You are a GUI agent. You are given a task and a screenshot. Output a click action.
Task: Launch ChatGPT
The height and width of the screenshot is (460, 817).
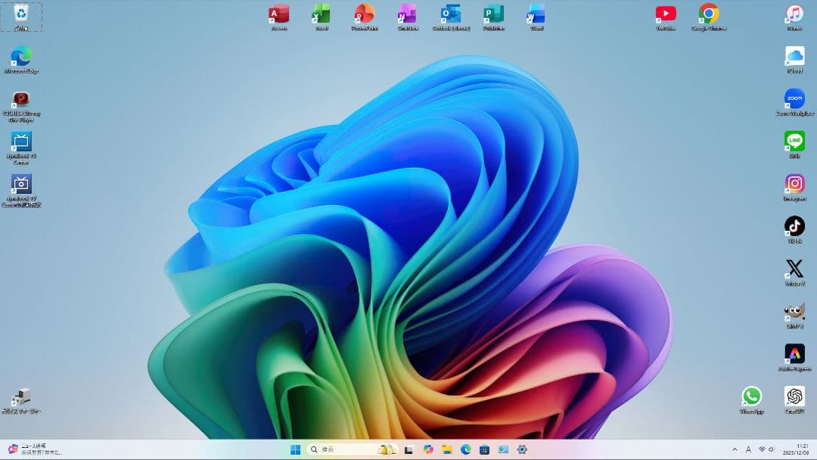click(x=794, y=395)
